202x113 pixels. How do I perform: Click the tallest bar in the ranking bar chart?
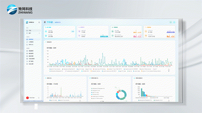click(x=142, y=92)
